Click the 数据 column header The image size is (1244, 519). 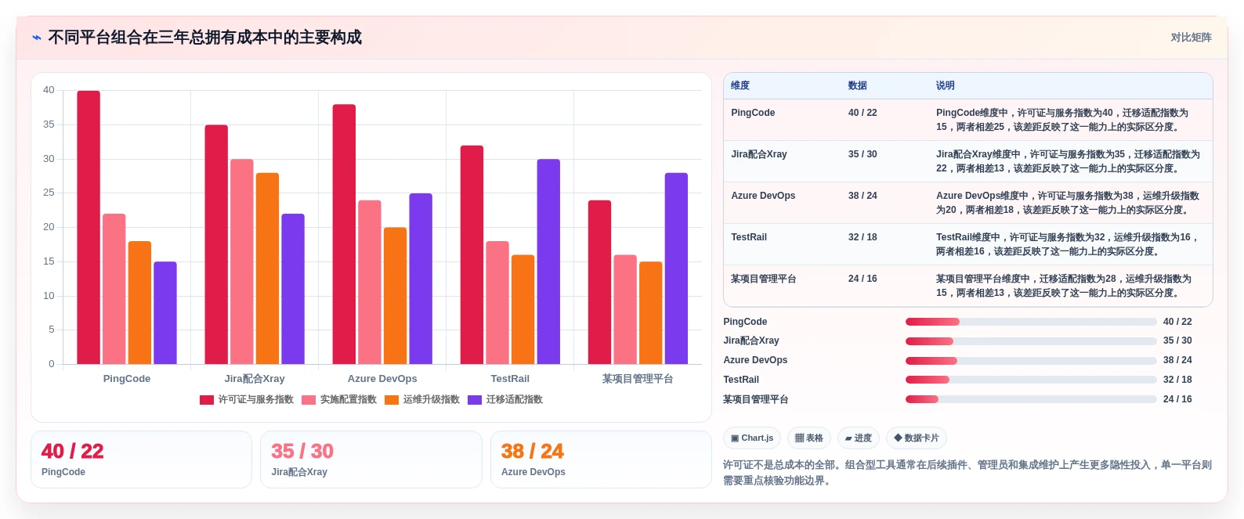tap(858, 86)
